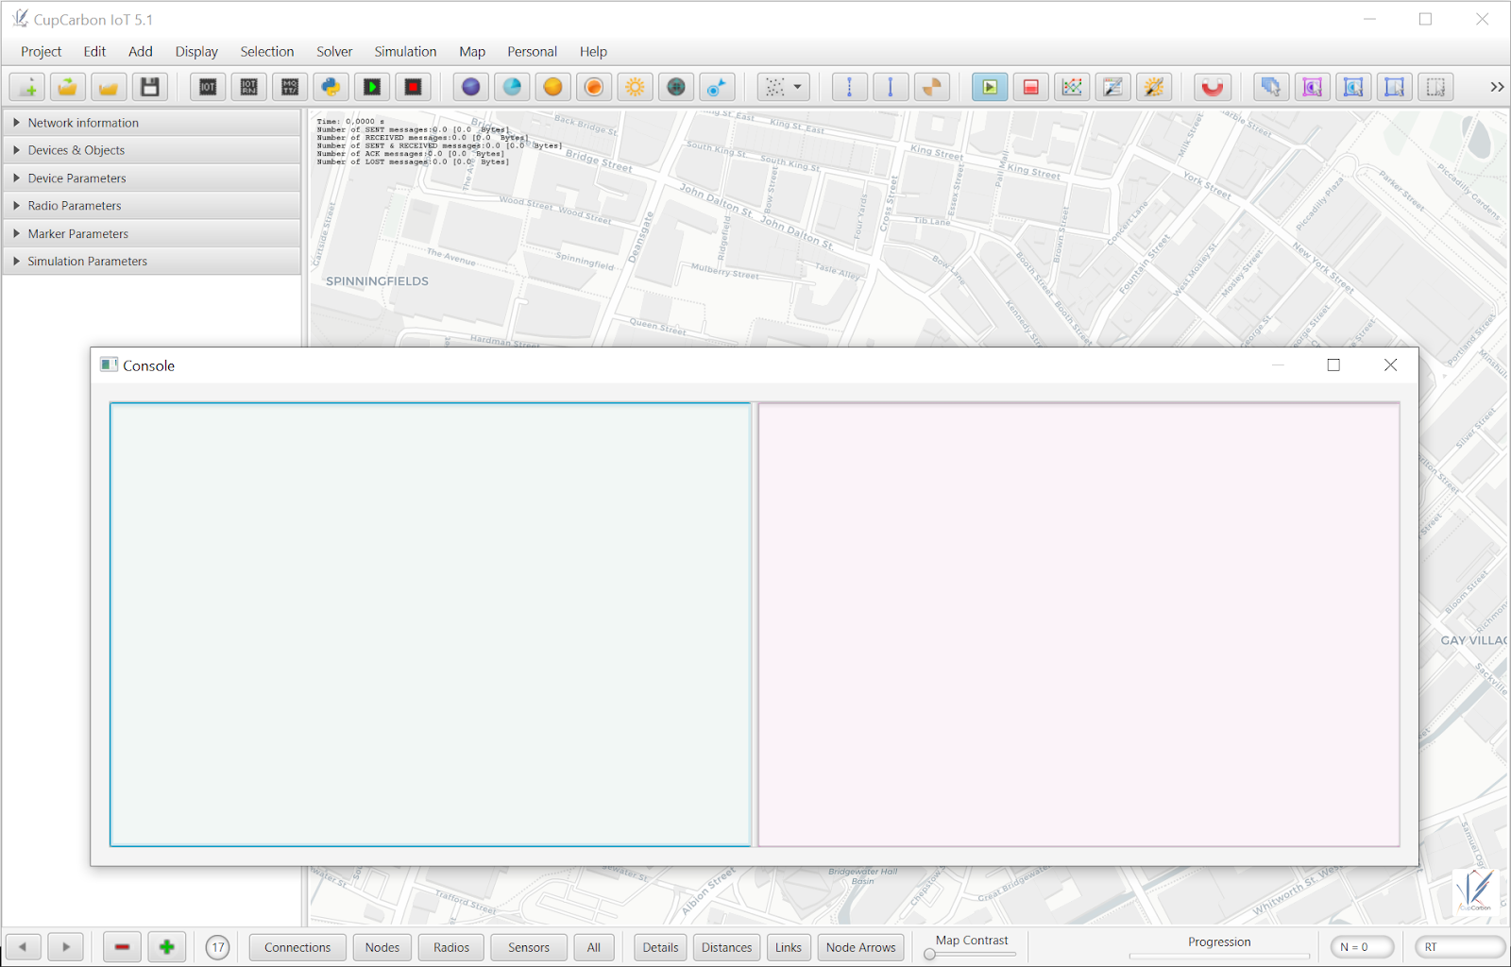Click the line chart results icon
Screen dimensions: 1511x967
click(1072, 87)
